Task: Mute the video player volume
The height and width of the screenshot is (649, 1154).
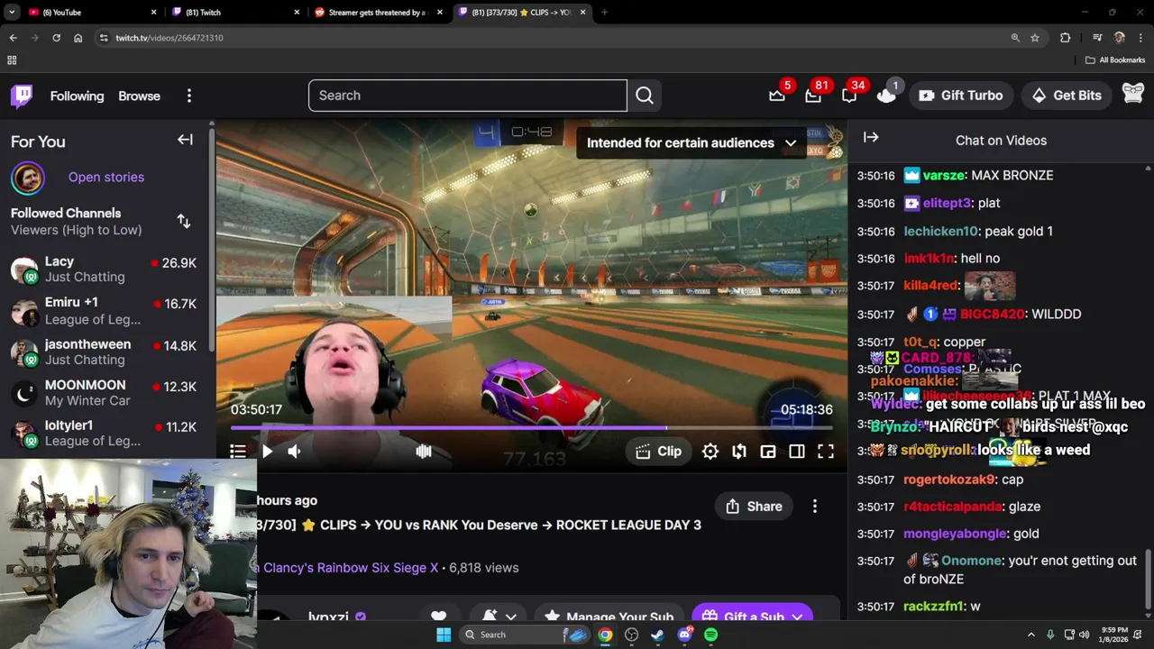Action: pos(294,452)
